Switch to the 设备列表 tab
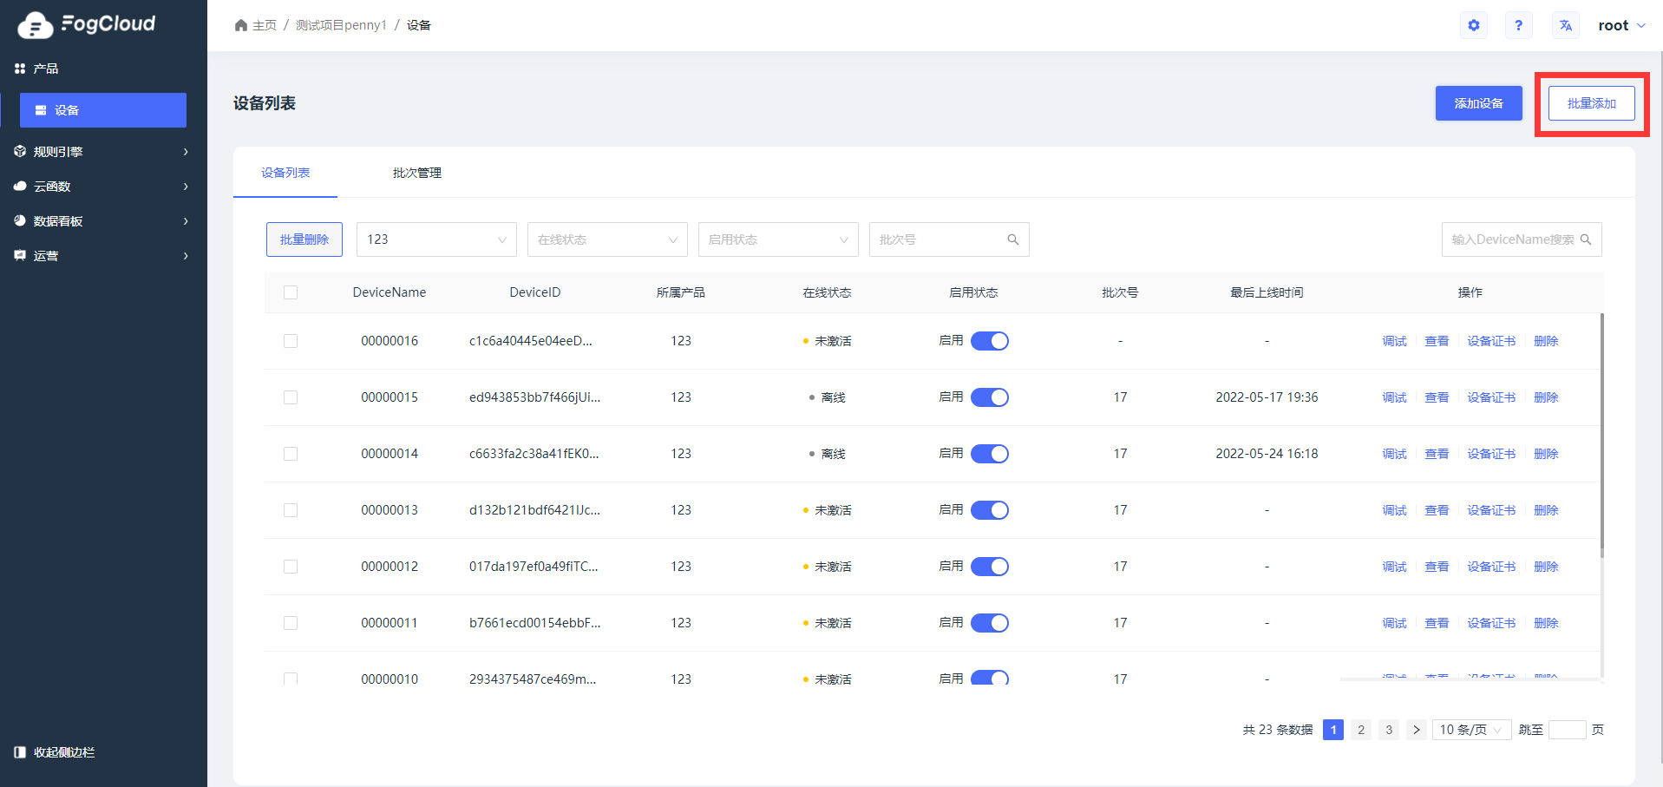Image resolution: width=1663 pixels, height=787 pixels. 285,173
